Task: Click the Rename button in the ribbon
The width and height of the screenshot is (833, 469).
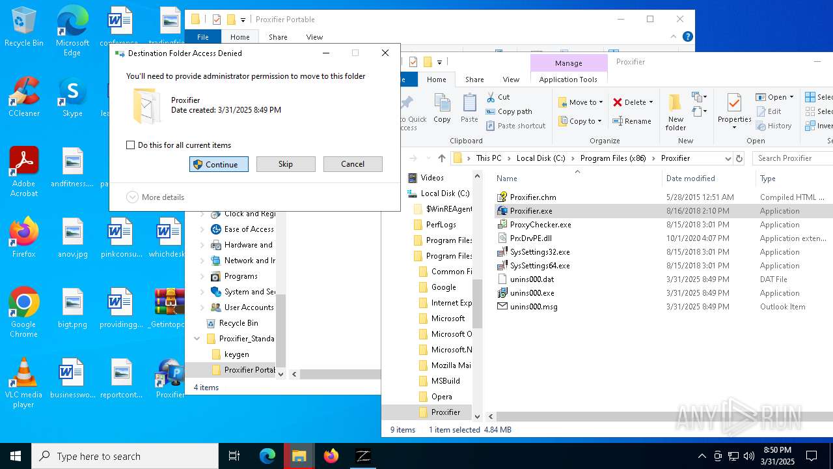Action: (x=632, y=121)
